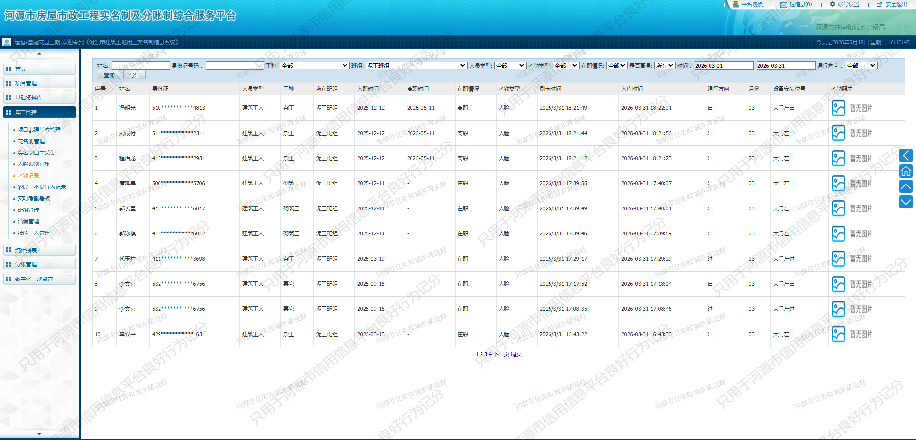
Task: Click photo placeholder icon in 李双平 row
Action: coord(838,334)
